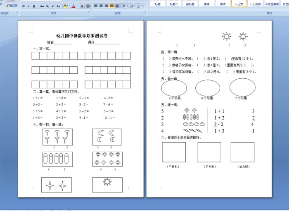This screenshot has width=289, height=211.
Task: Open the Clipboard (剪贴板) dialog launcher
Action: click(x=17, y=13)
